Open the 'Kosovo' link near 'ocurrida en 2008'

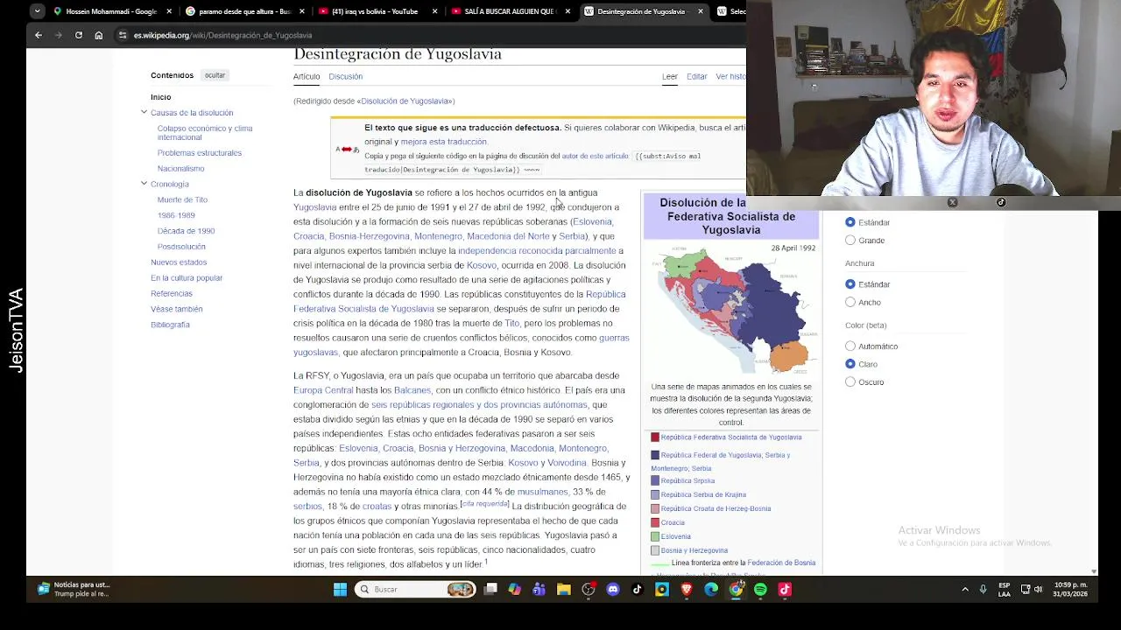click(x=482, y=265)
